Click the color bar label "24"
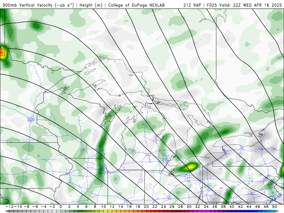This screenshot has height=213, width=284. [x=163, y=207]
